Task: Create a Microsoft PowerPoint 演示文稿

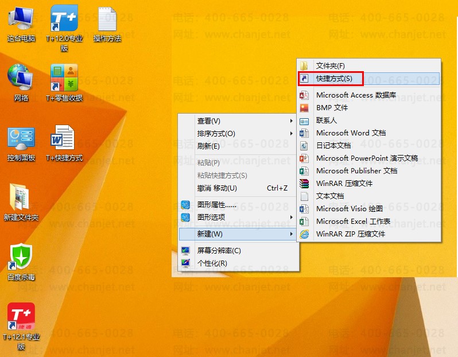Action: pyautogui.click(x=368, y=158)
